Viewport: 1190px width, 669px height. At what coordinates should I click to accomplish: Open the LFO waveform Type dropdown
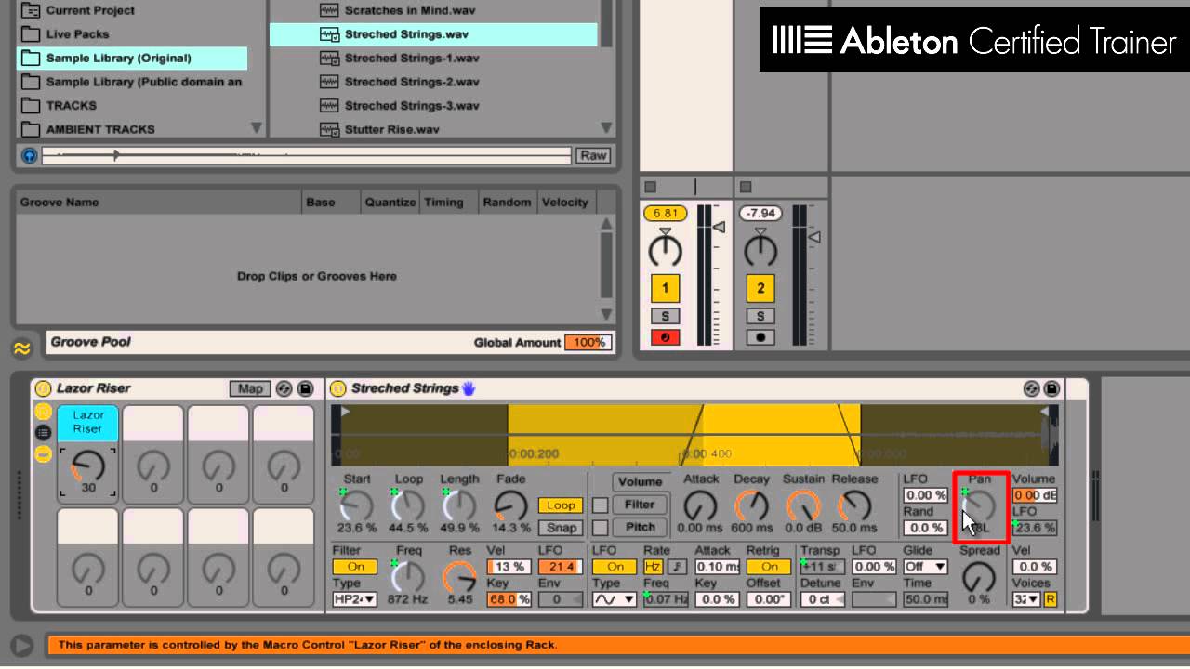point(615,599)
